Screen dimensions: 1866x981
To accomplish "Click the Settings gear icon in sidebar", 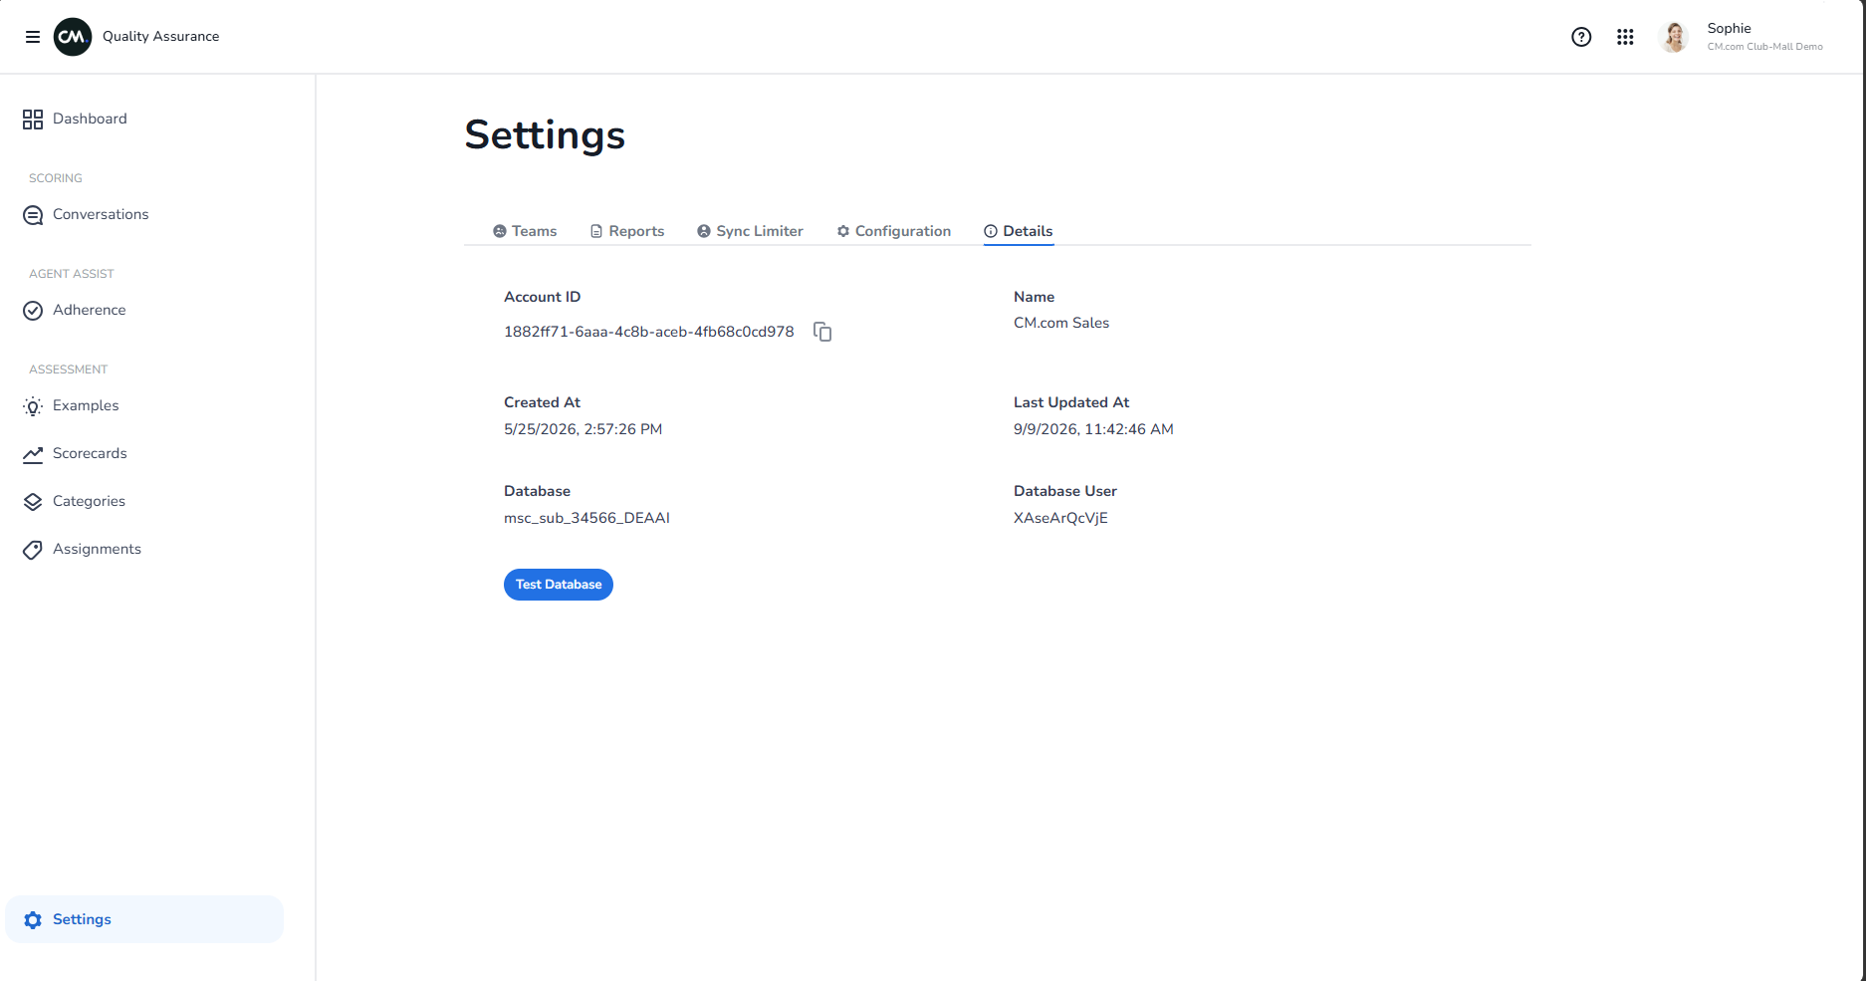I will pyautogui.click(x=33, y=920).
